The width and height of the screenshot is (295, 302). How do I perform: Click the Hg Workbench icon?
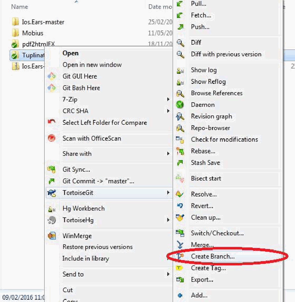(51, 209)
